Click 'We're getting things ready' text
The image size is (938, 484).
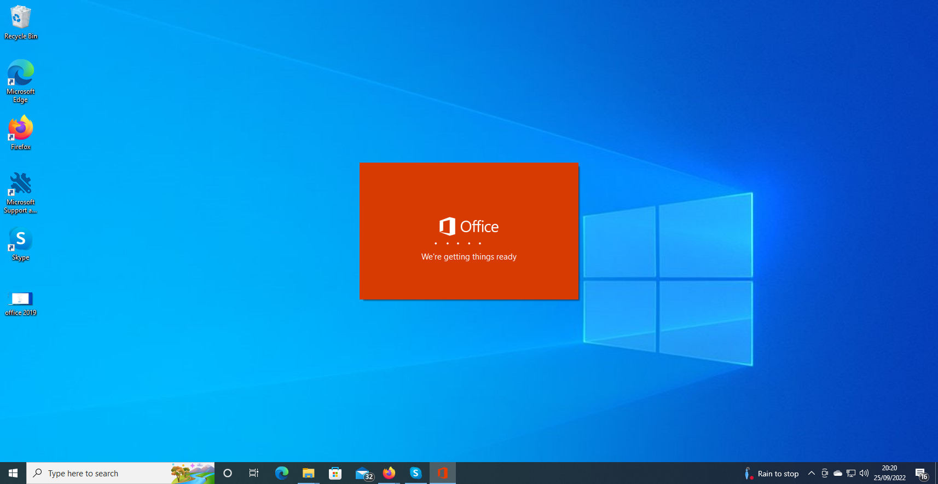[x=469, y=257]
